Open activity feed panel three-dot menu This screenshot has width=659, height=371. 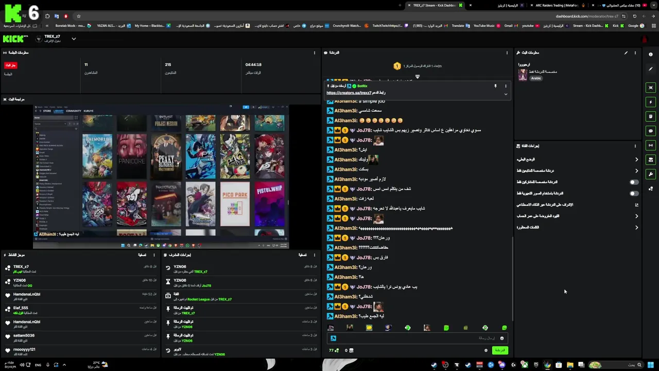point(154,255)
